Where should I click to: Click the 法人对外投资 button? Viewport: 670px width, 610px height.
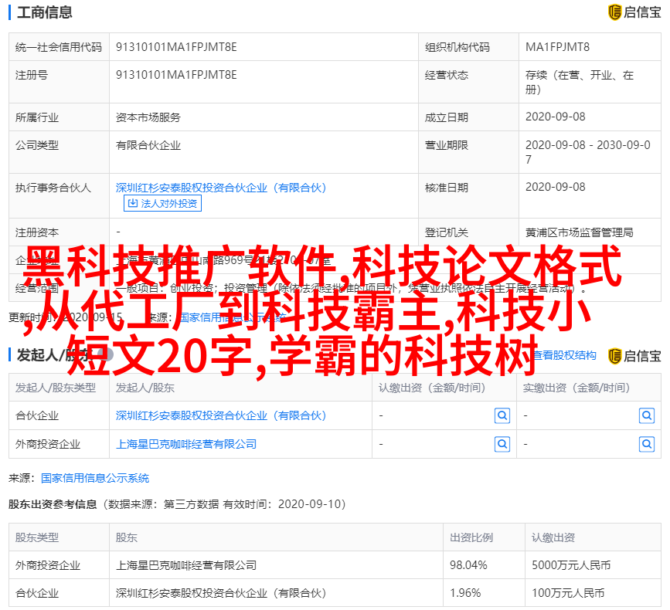162,203
